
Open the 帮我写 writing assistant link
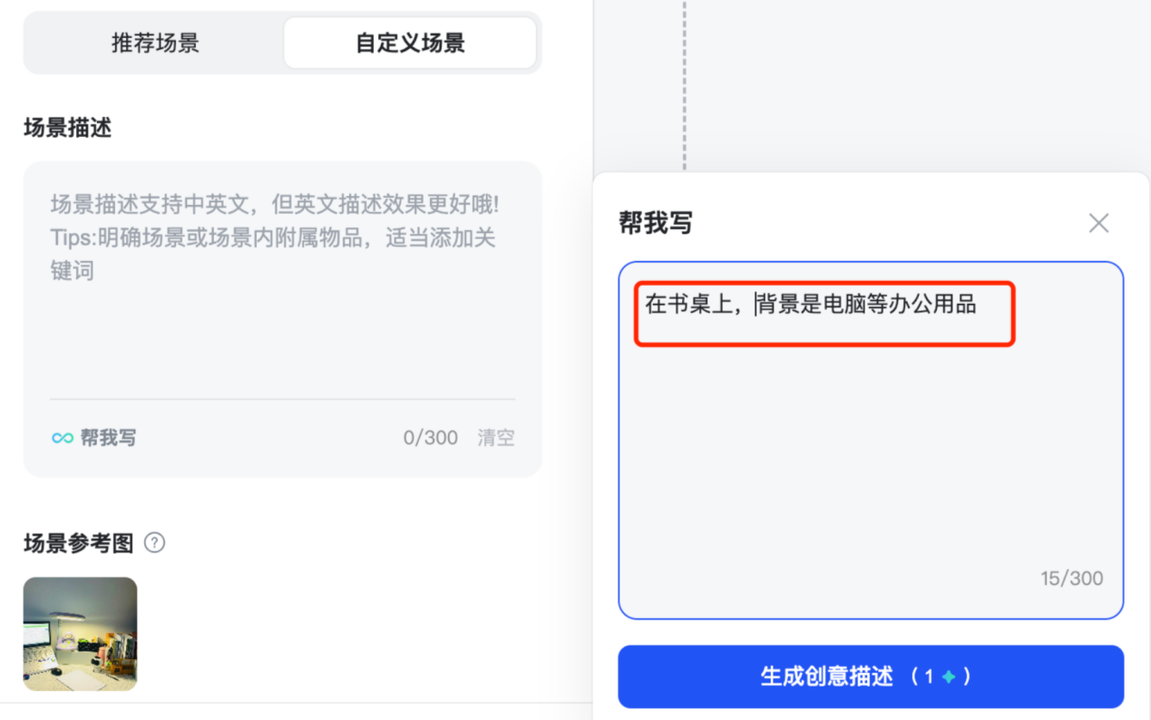tap(108, 438)
